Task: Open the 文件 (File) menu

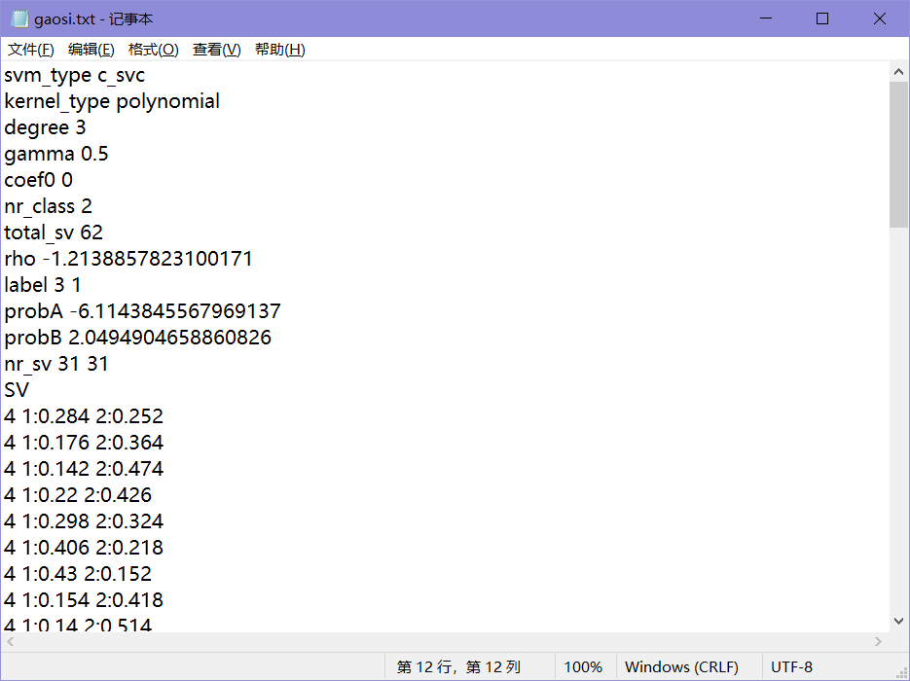Action: coord(30,49)
